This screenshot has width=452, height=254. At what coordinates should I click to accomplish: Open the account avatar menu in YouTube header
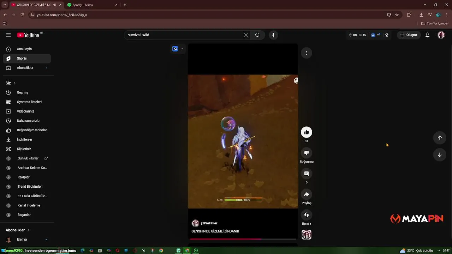coord(441,35)
